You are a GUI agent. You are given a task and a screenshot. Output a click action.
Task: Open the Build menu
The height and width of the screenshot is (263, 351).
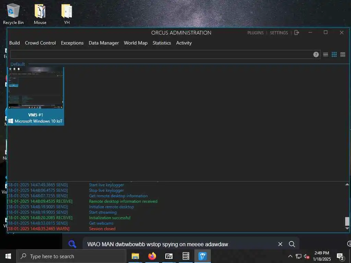point(14,43)
